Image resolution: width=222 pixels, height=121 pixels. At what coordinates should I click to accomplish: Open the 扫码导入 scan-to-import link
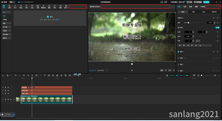coord(57,20)
